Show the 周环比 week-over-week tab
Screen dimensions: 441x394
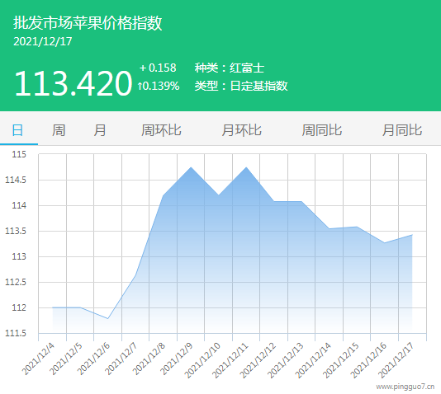point(161,130)
